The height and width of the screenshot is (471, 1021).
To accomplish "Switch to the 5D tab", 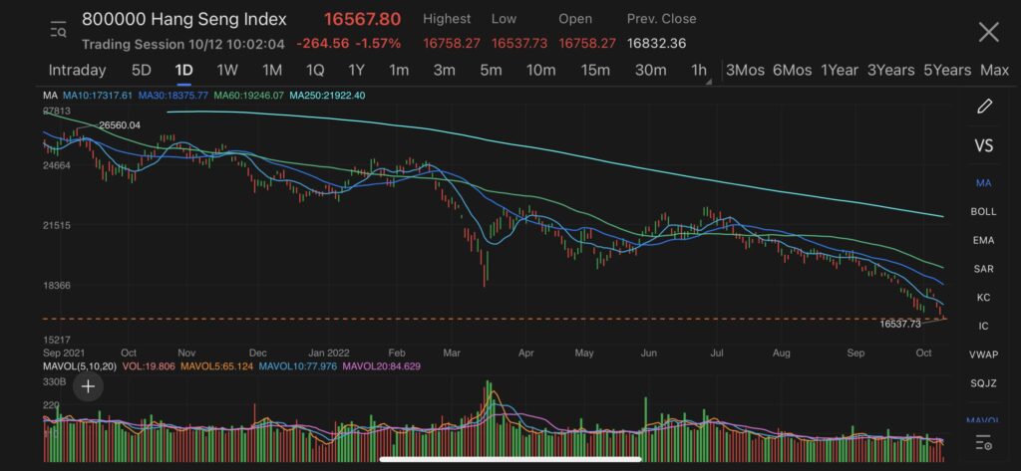I will [x=141, y=71].
